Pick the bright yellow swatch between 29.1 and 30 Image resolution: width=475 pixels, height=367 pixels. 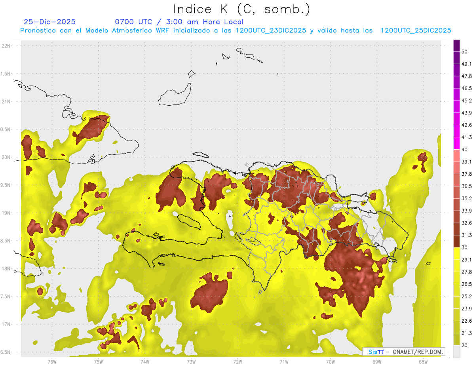pos(456,253)
